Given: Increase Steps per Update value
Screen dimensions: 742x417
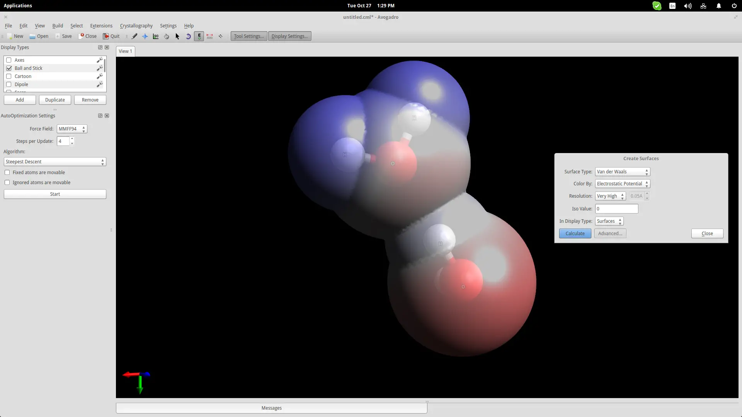Looking at the screenshot, I should (72, 139).
